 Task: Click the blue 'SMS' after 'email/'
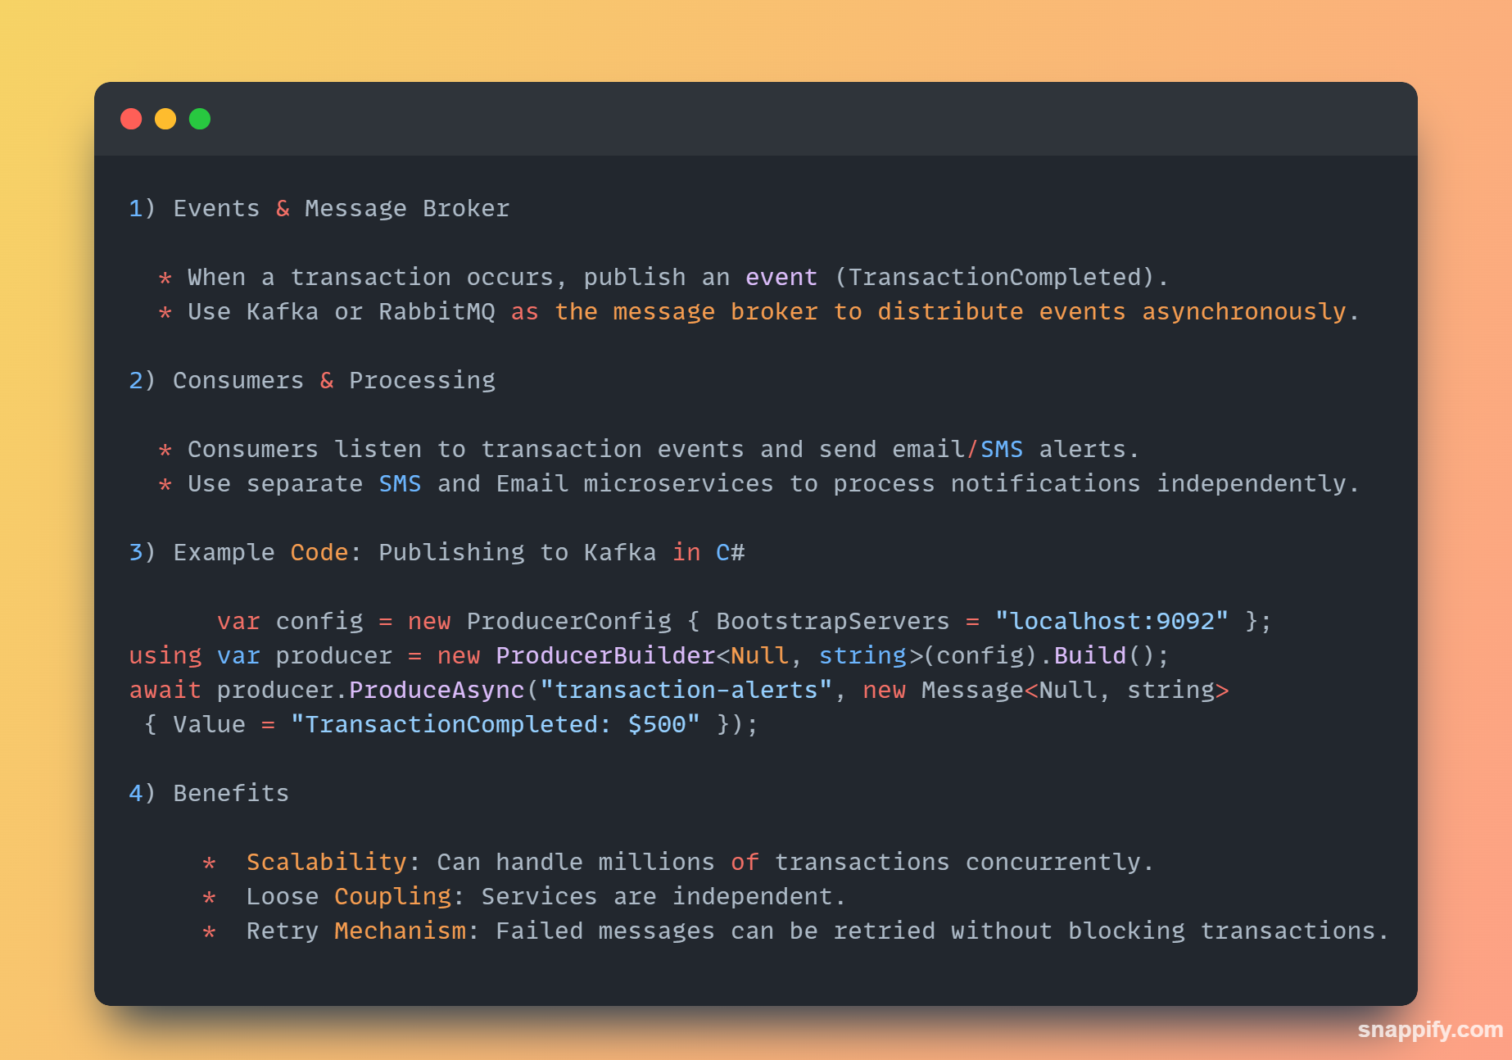point(1001,449)
